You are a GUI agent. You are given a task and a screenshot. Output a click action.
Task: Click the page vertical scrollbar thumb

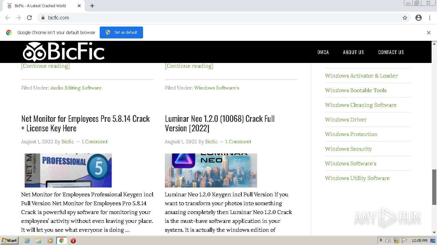434,187
